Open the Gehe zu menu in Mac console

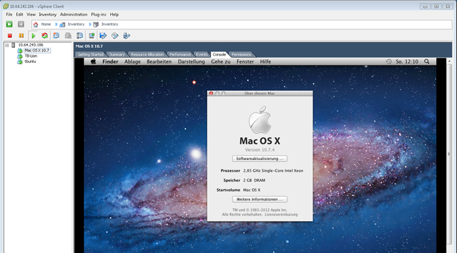(221, 61)
